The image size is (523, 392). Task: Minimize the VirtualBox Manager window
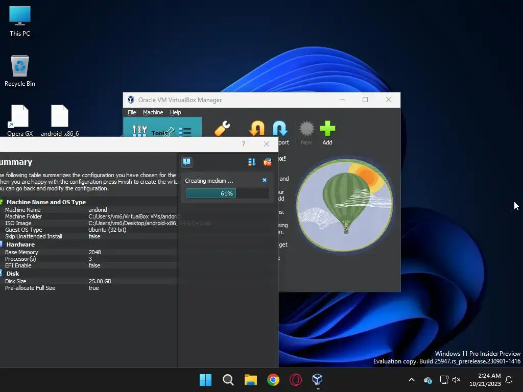coord(342,100)
